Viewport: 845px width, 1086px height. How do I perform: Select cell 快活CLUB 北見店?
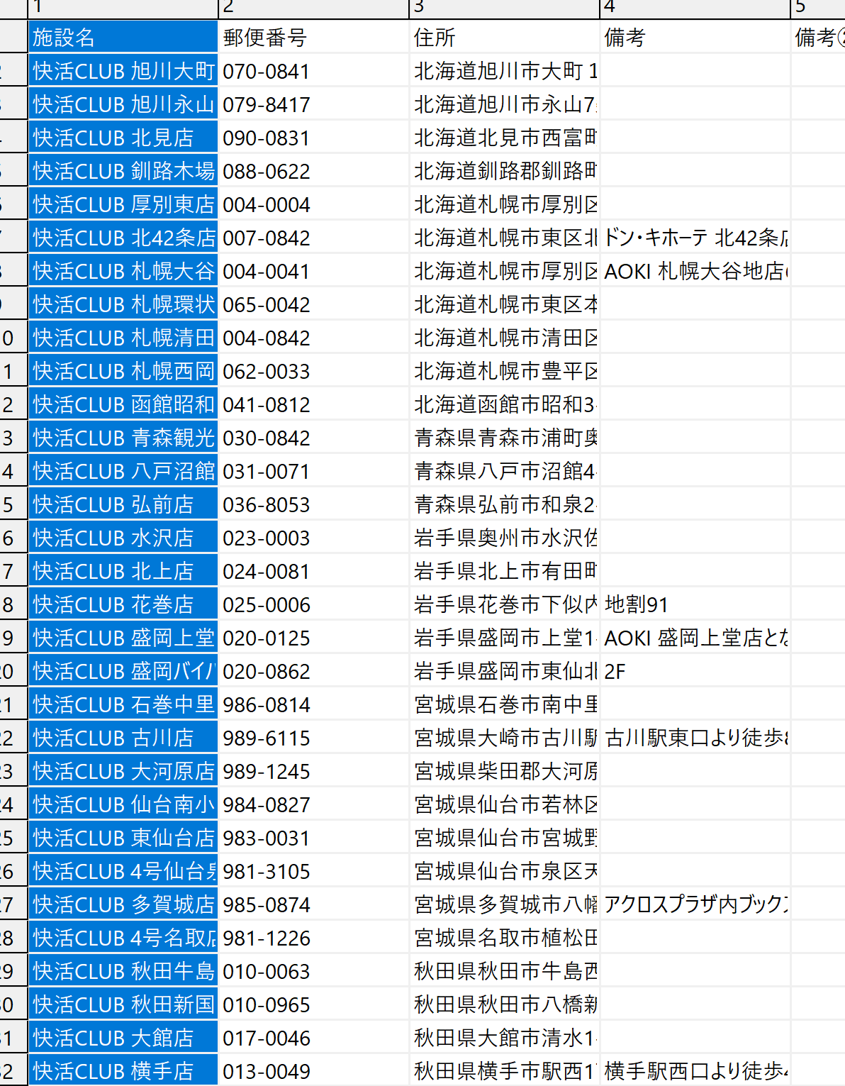pyautogui.click(x=123, y=137)
